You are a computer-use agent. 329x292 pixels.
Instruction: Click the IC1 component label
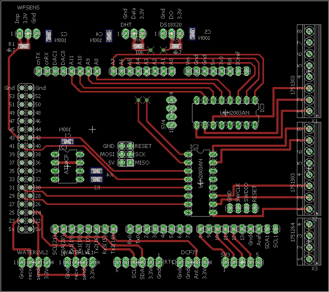[63, 147]
